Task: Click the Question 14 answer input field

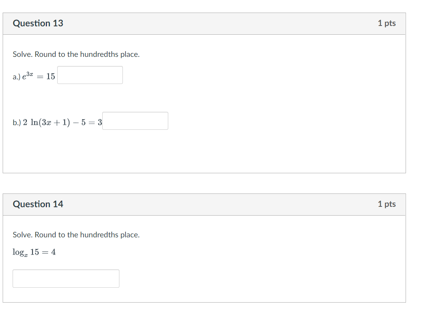Action: pos(66,278)
